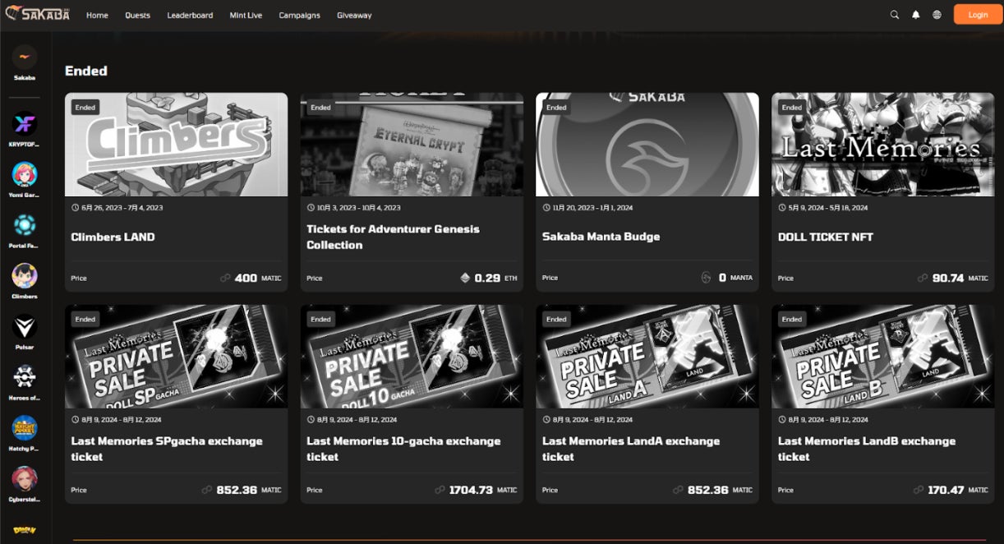Select the Sakaba sidebar icon
This screenshot has height=544, width=1004.
pos(25,57)
